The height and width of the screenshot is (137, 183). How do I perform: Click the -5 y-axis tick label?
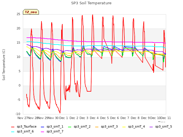[19, 100]
